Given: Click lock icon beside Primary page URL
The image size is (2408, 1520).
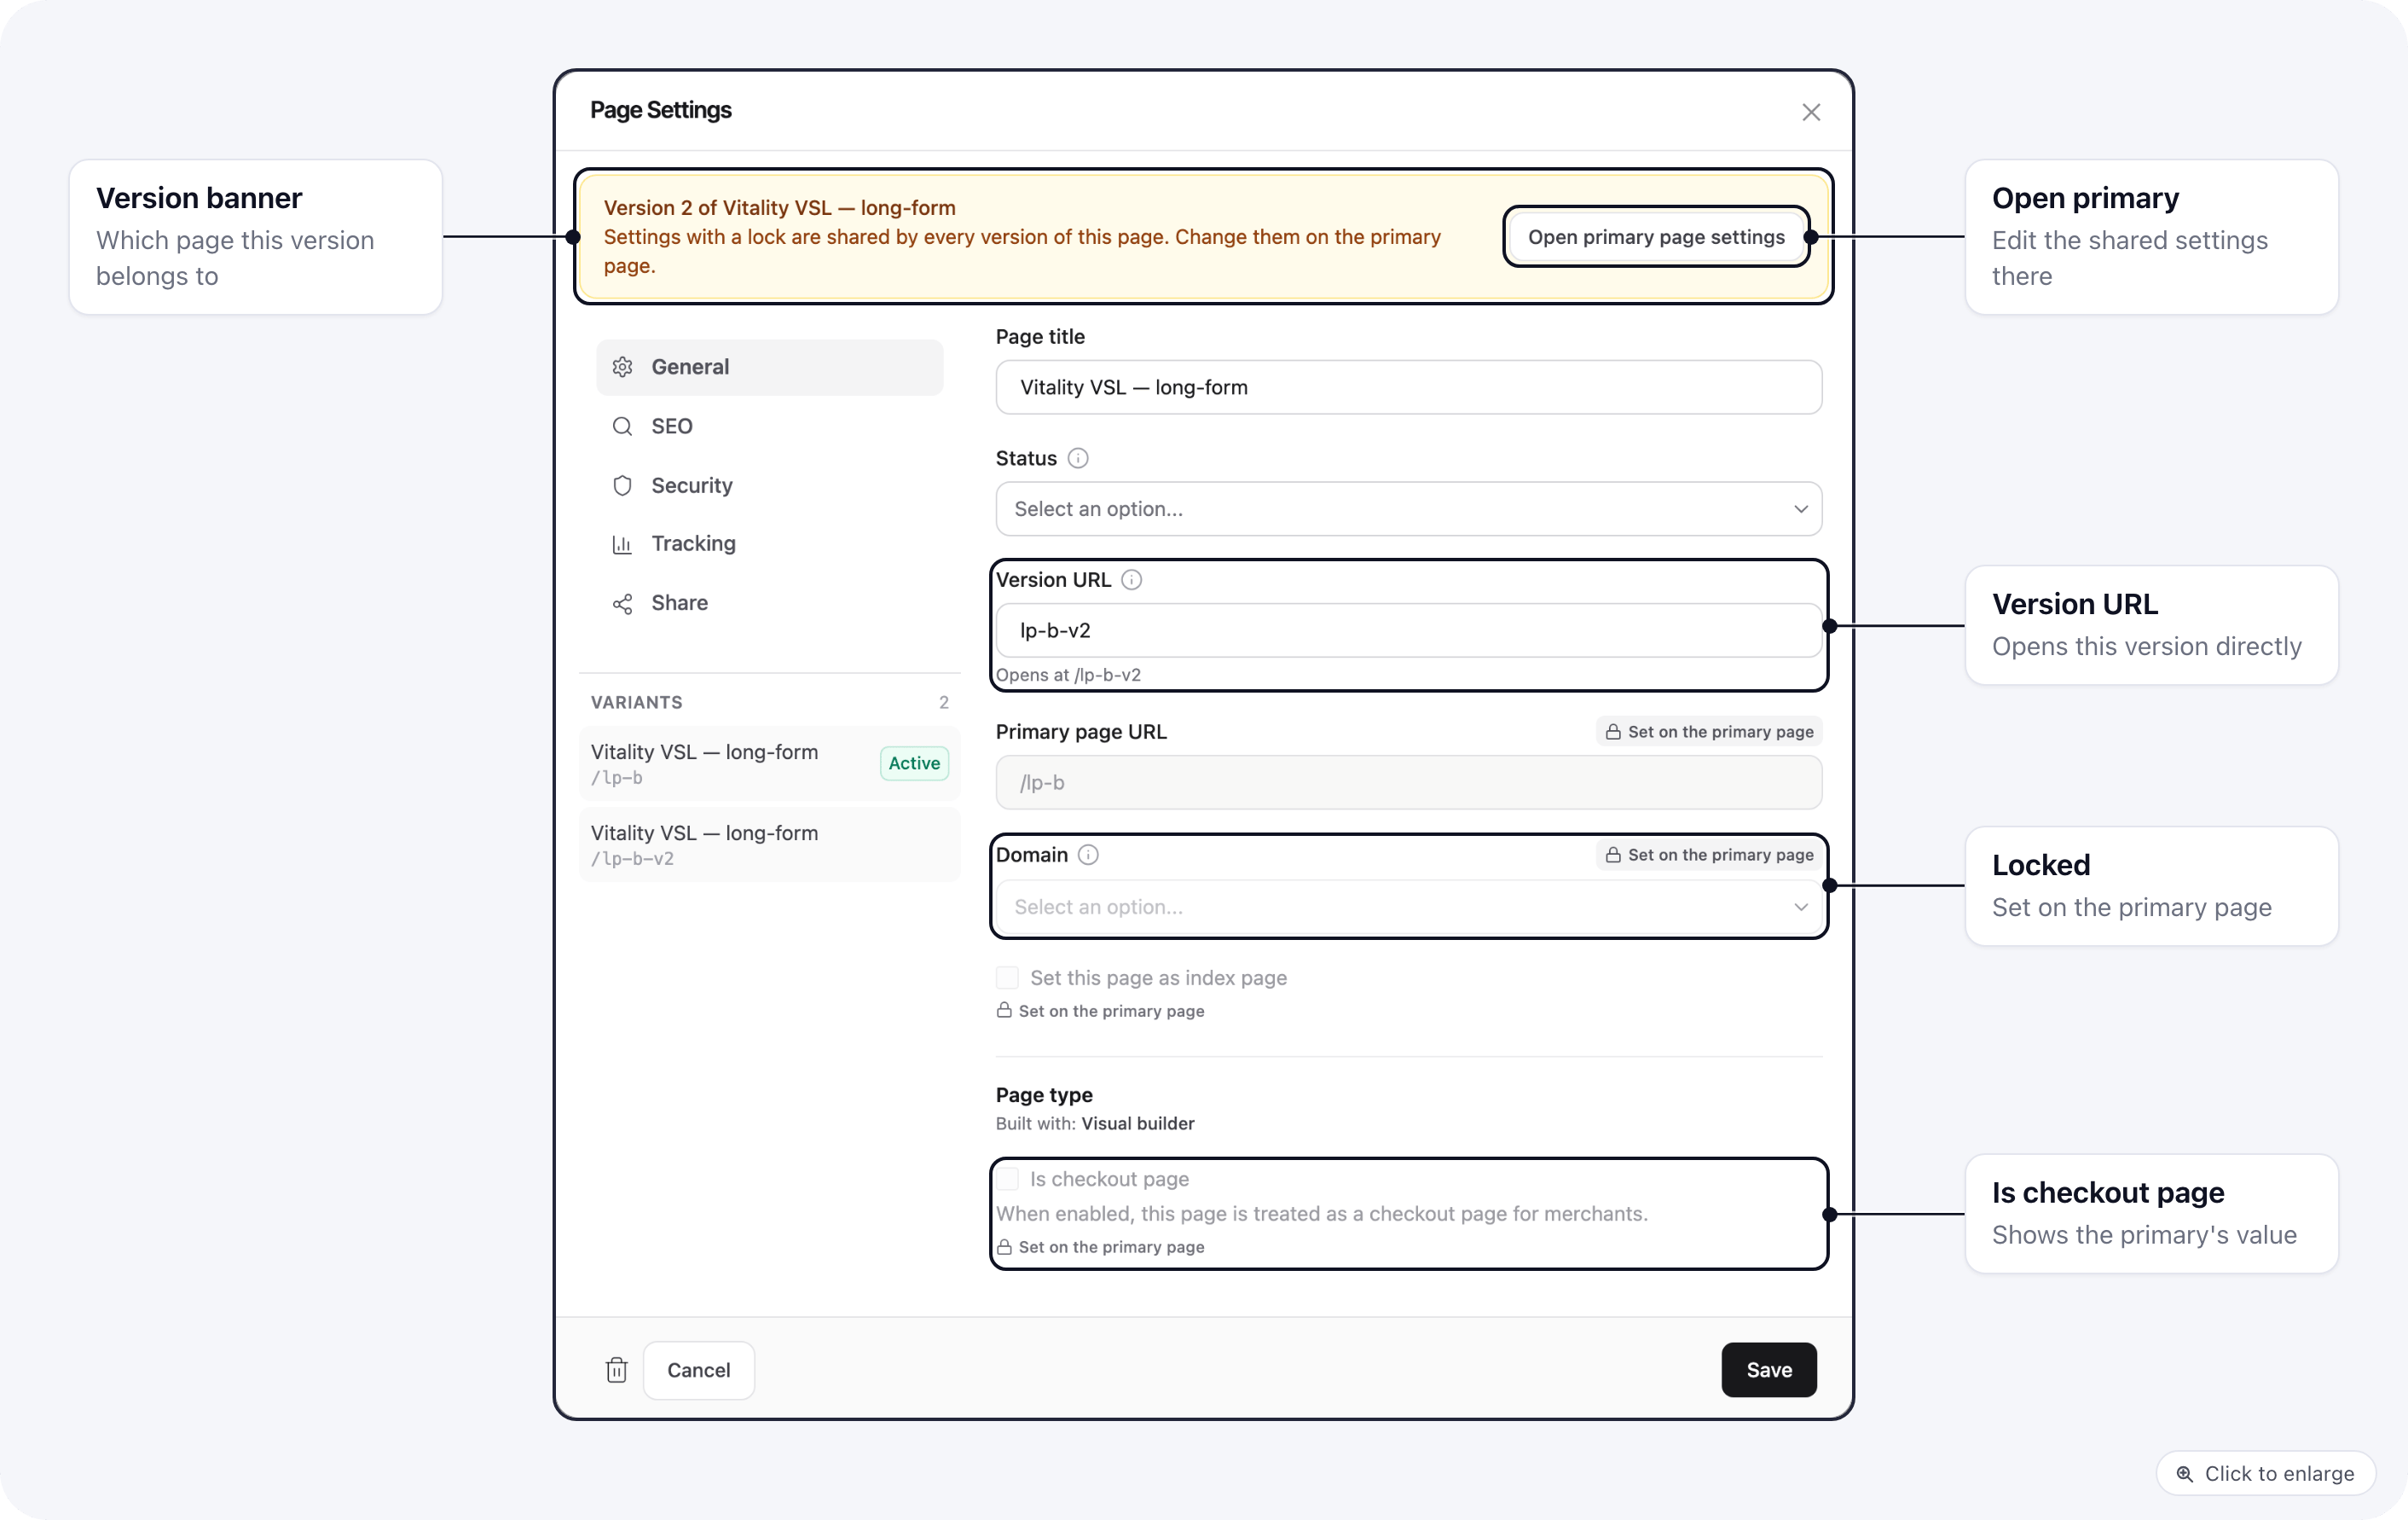Looking at the screenshot, I should pyautogui.click(x=1612, y=733).
